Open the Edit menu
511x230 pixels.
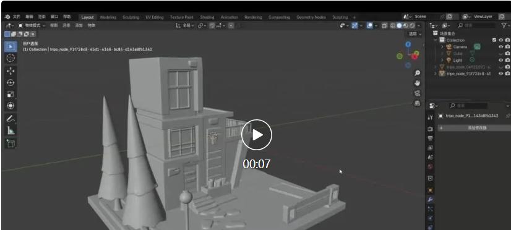(29, 17)
